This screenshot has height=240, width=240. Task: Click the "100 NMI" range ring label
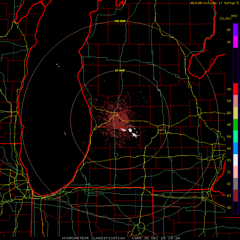120,21
